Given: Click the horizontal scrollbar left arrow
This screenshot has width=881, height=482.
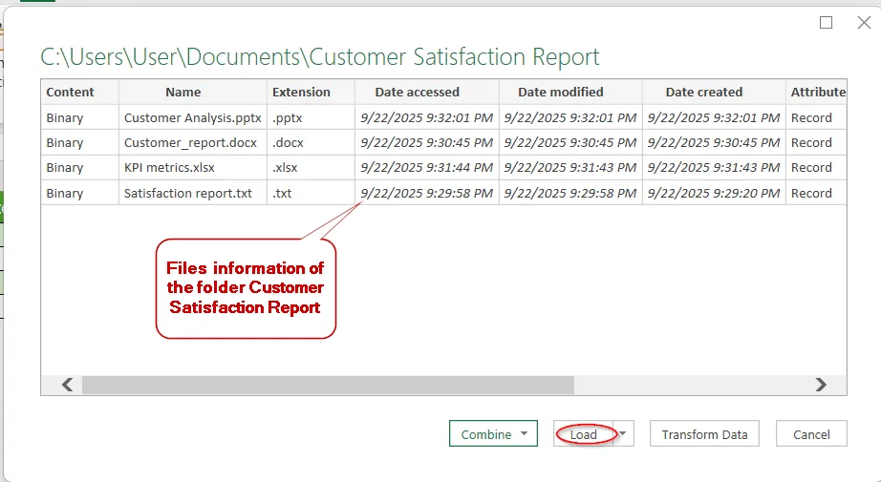Looking at the screenshot, I should tap(68, 385).
